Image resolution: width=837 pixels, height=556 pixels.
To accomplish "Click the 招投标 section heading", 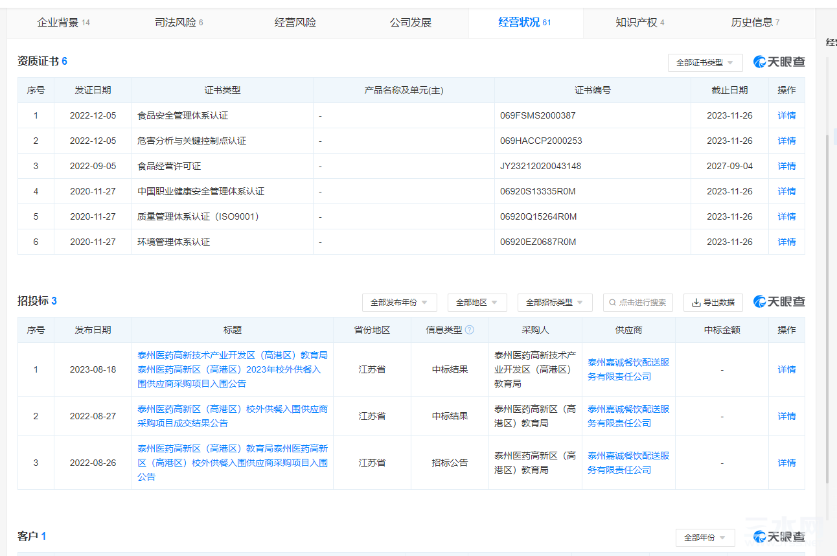I will pyautogui.click(x=37, y=301).
